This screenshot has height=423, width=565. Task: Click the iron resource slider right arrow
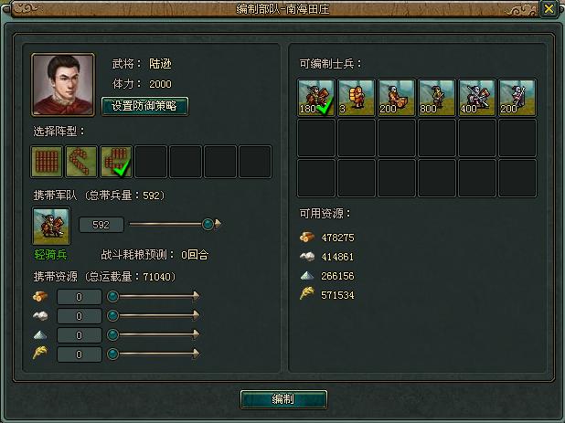196,334
